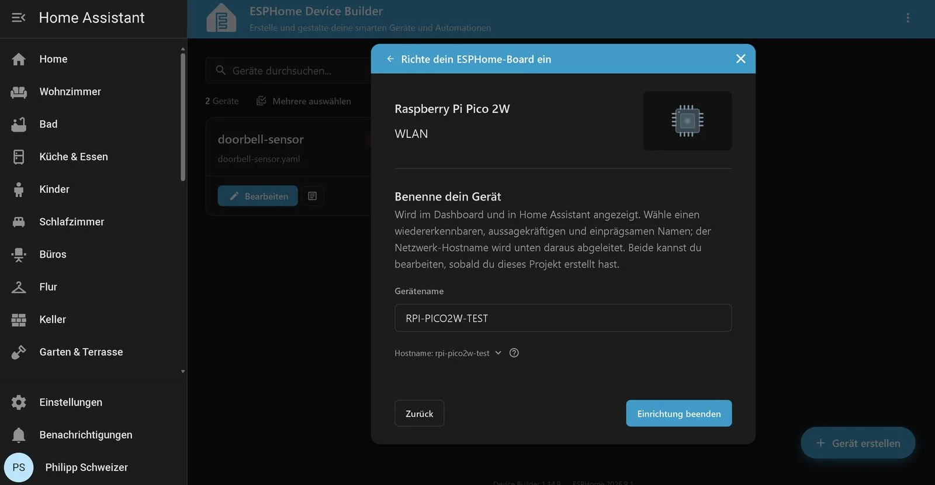
Task: Open Einstellungen gear icon
Action: (19, 402)
